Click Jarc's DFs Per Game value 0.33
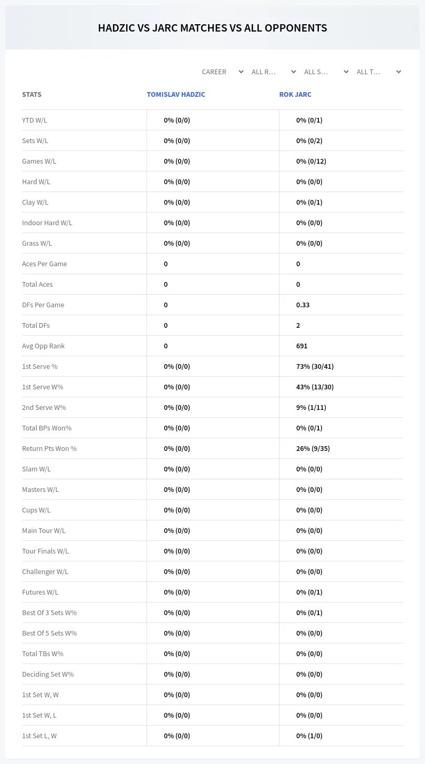 click(x=303, y=305)
